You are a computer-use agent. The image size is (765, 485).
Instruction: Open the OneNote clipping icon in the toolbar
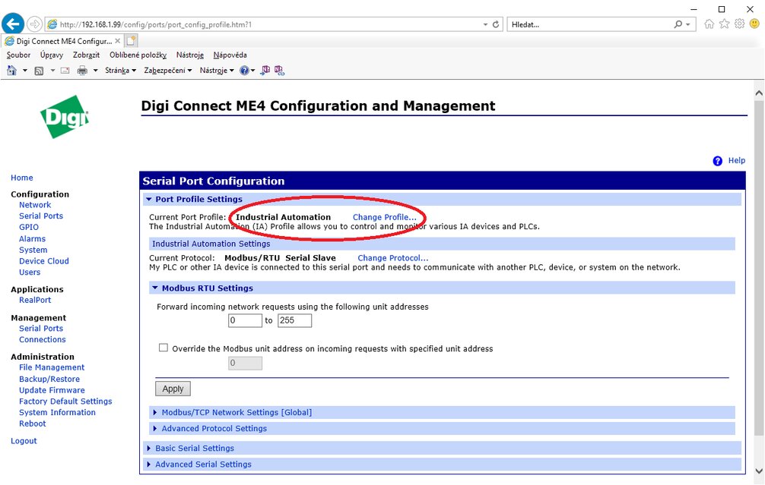(266, 70)
